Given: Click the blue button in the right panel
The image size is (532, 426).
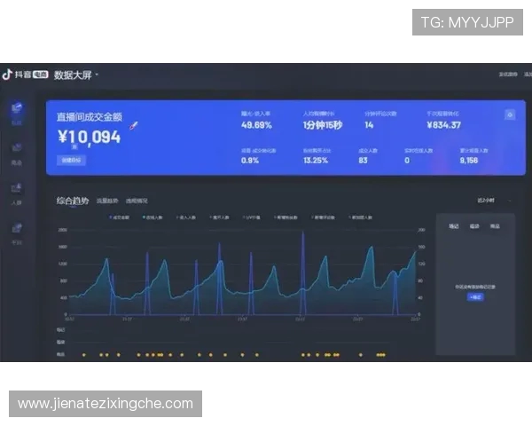Looking at the screenshot, I should 475,297.
